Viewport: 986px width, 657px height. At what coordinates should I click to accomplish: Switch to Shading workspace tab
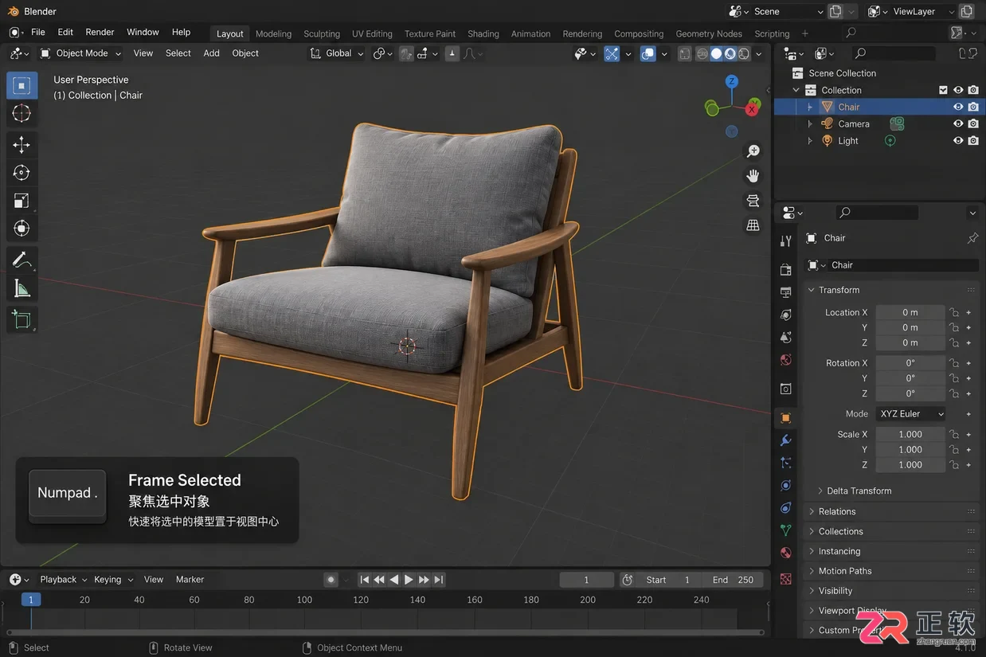tap(483, 33)
